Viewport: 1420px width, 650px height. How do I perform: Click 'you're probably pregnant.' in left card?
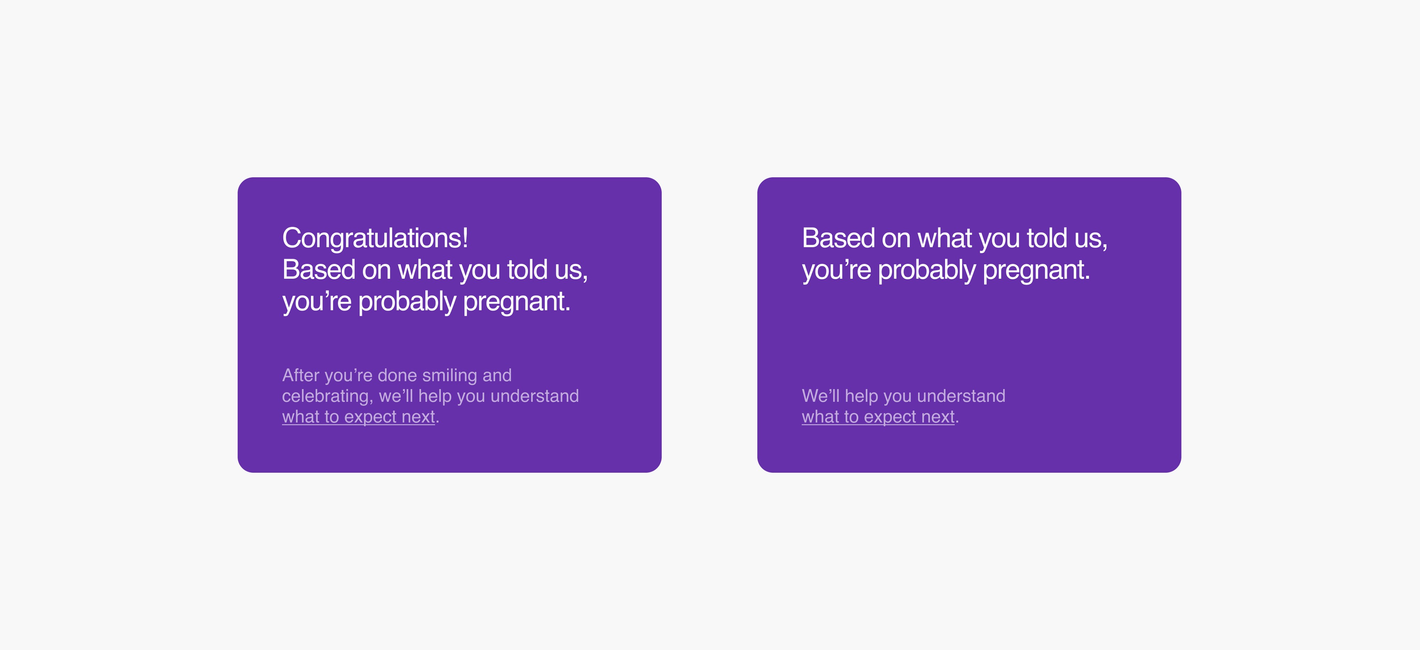[426, 302]
